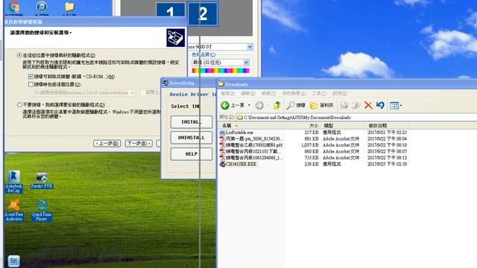Open the 編輯(E) menu in Downloads window
This screenshot has height=268, width=477.
point(248,93)
